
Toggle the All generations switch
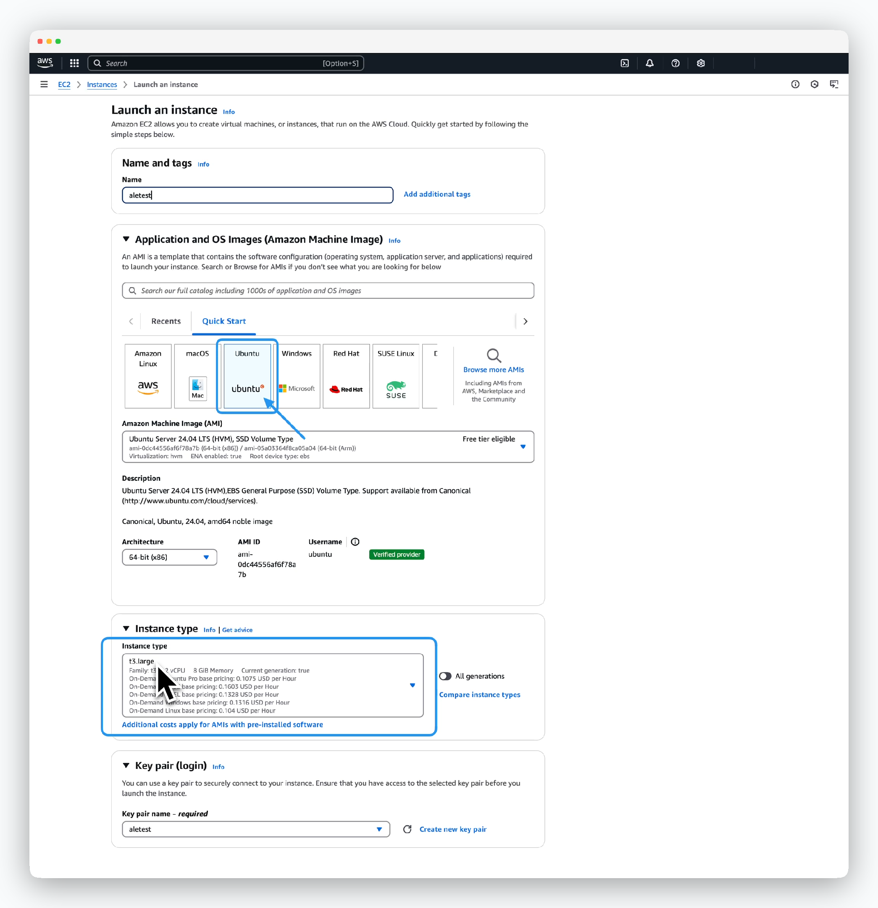pos(445,676)
